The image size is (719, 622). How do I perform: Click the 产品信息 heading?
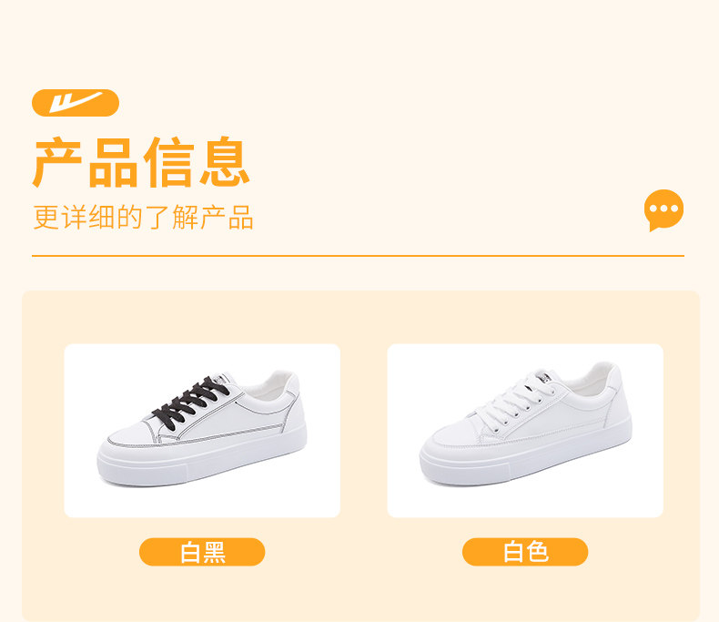point(141,161)
